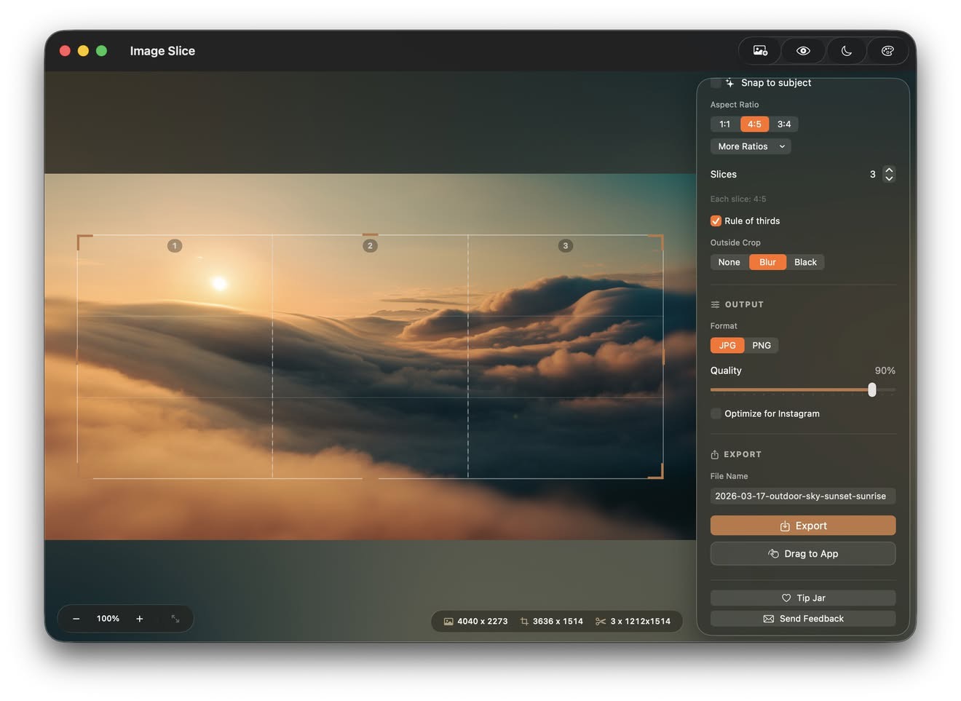Viewport: 961px width, 701px height.
Task: Switch dark mode using moon icon
Action: click(x=846, y=51)
